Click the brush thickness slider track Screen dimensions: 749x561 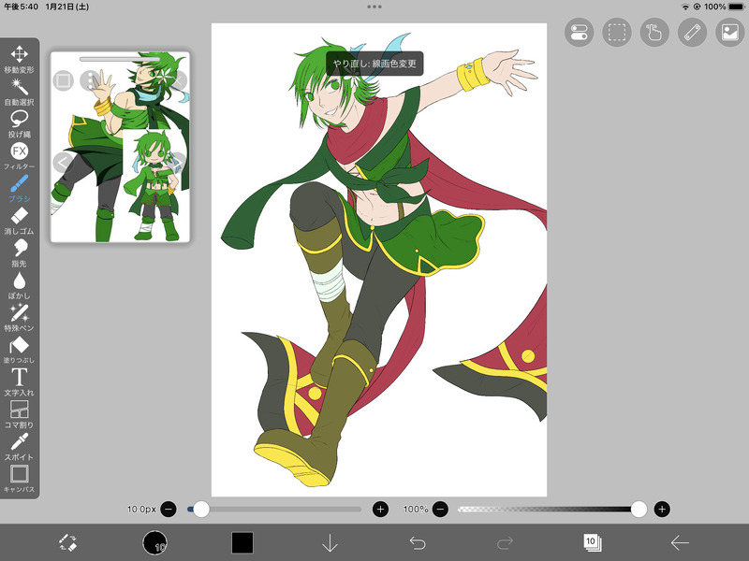click(274, 509)
